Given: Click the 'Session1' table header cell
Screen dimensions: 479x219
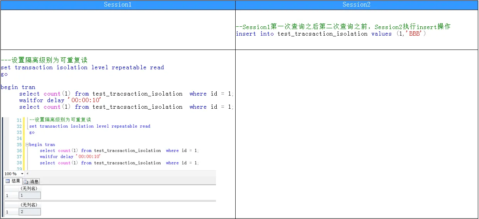Looking at the screenshot, I should [118, 5].
